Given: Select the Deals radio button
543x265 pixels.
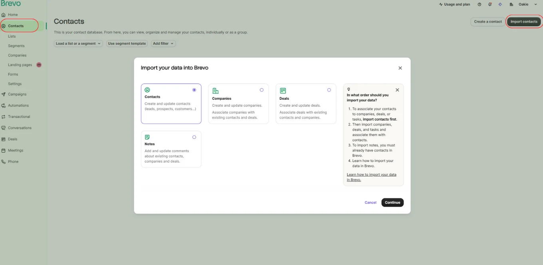Looking at the screenshot, I should (x=329, y=90).
